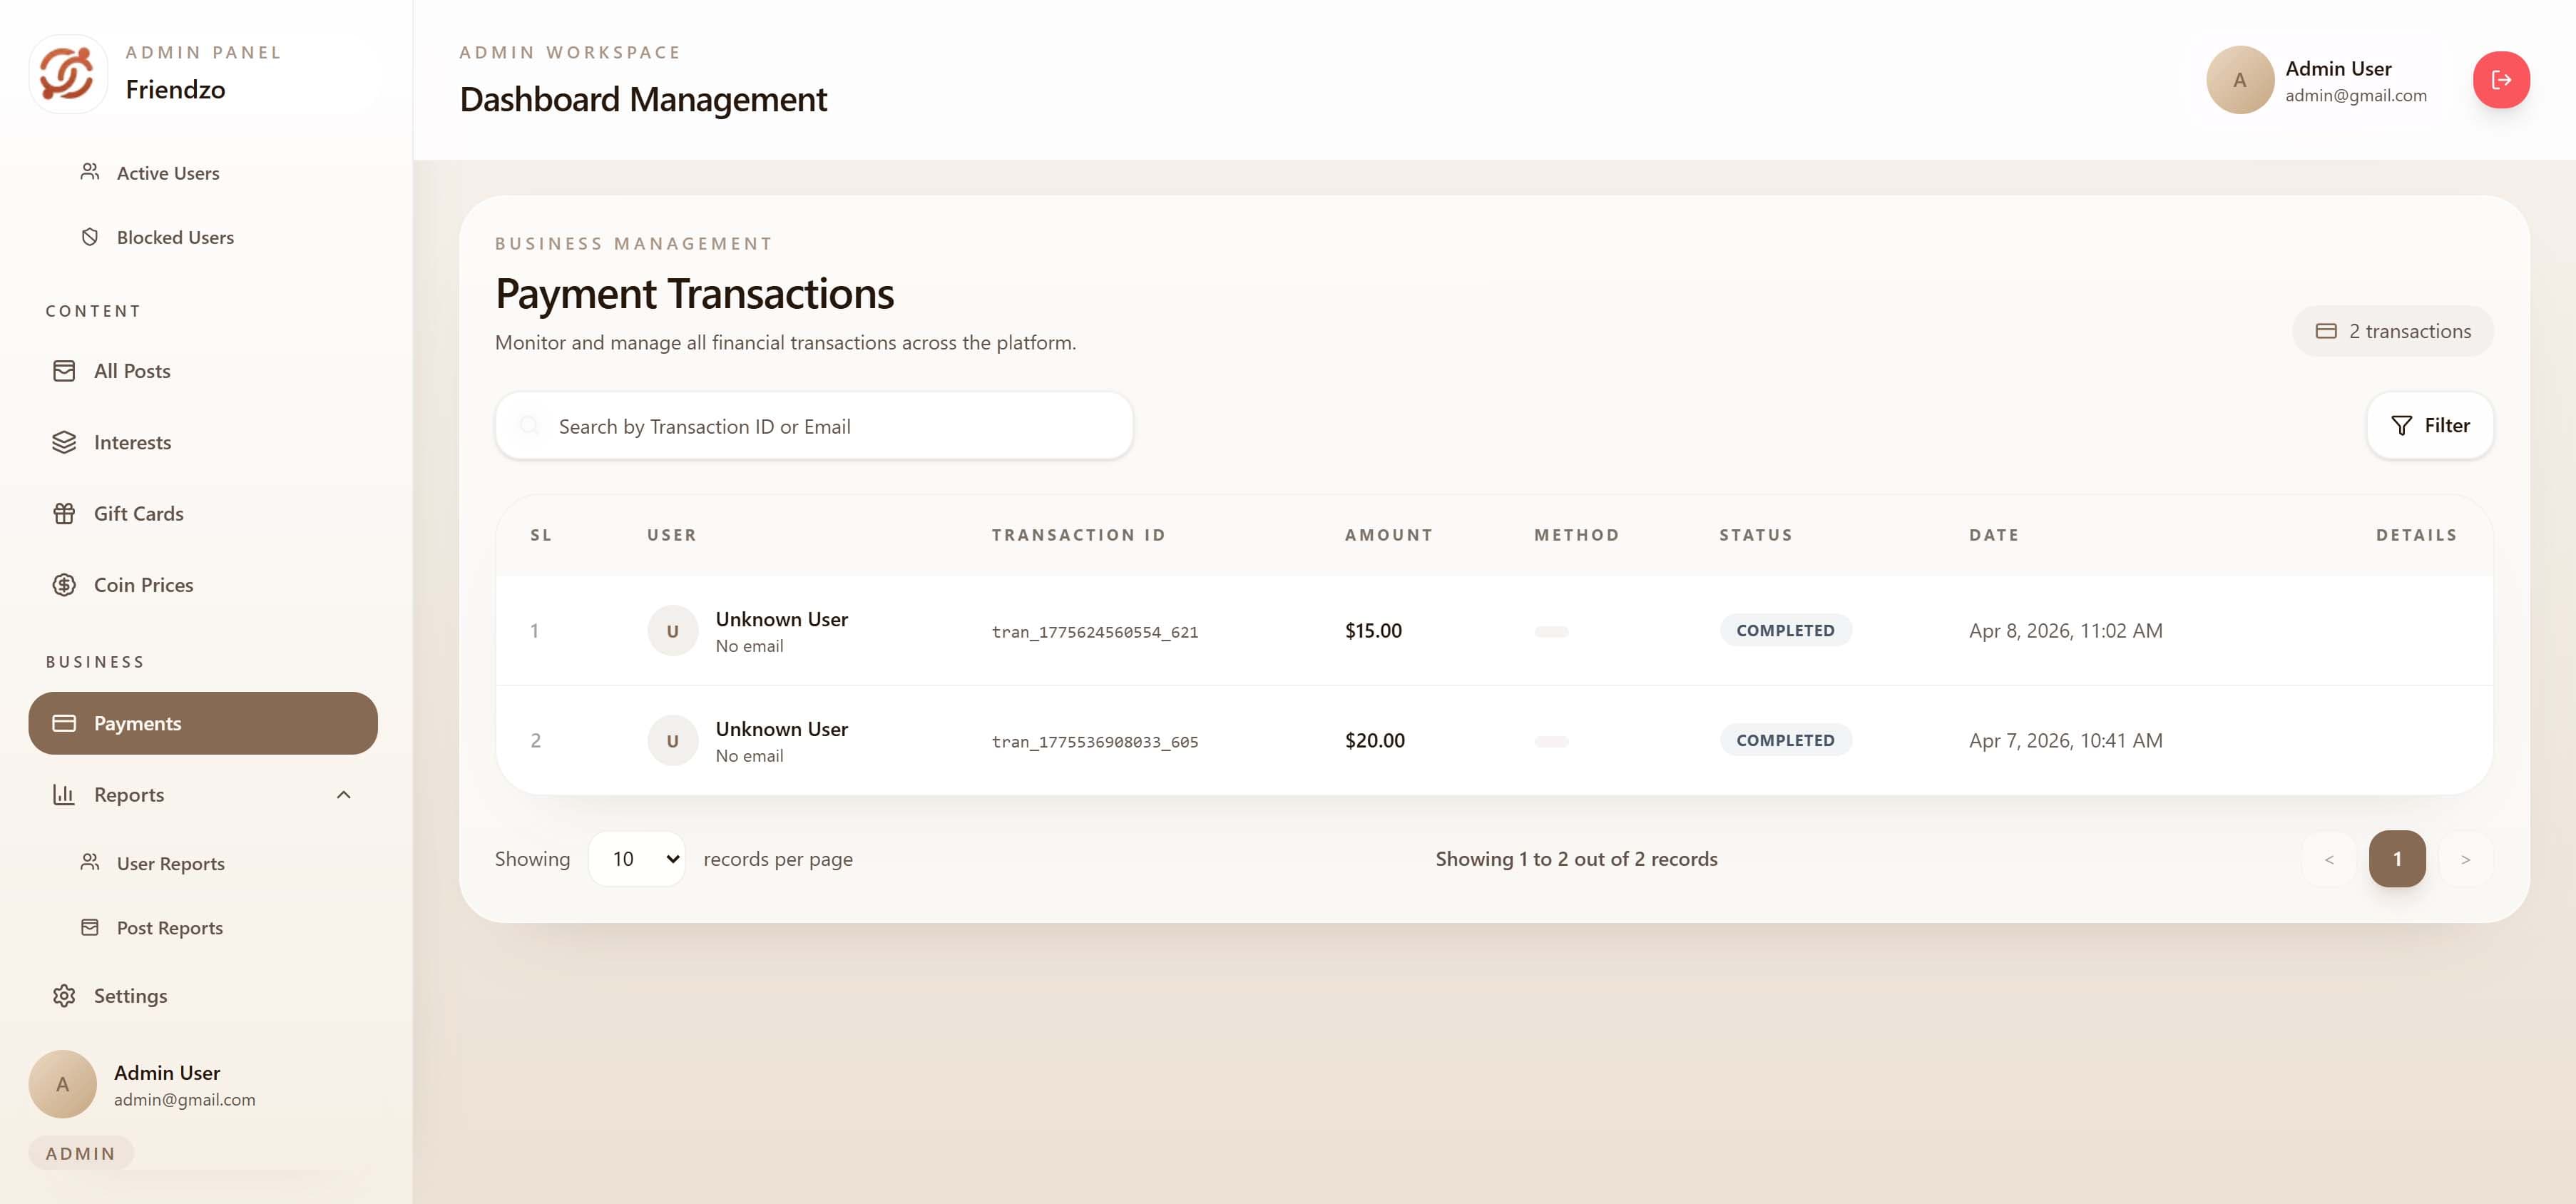
Task: Select page 1 in pagination
Action: (x=2398, y=858)
